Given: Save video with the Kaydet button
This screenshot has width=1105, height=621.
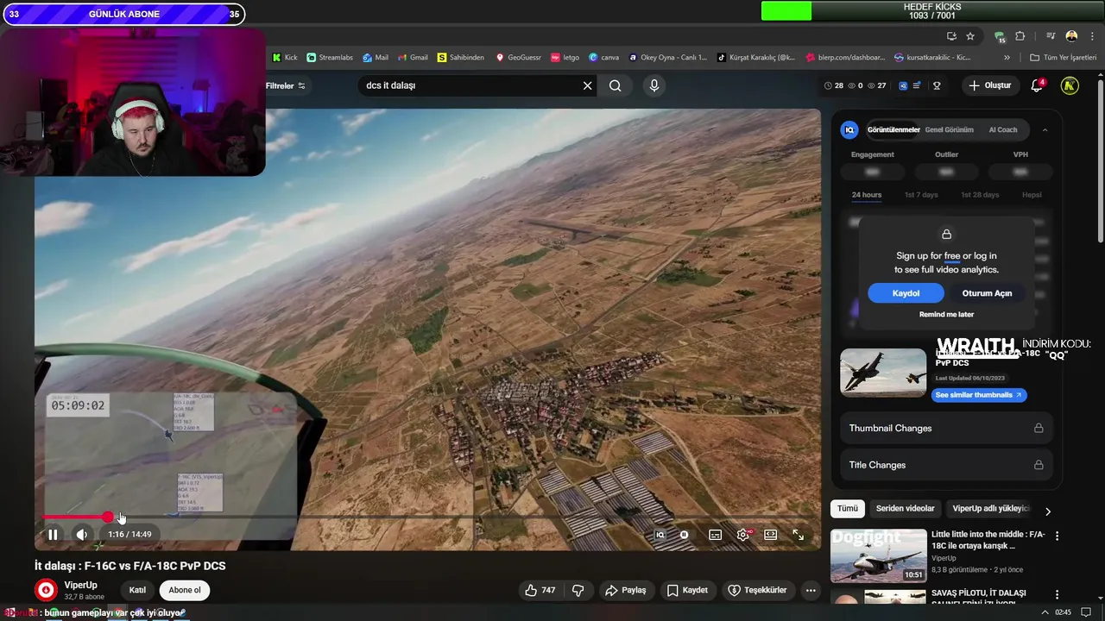Looking at the screenshot, I should pos(688,590).
